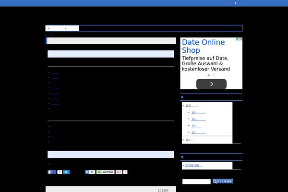This screenshot has height=192, width=288.
Task: Open the leftmost navigation tab with orange arrow
Action: point(54,28)
